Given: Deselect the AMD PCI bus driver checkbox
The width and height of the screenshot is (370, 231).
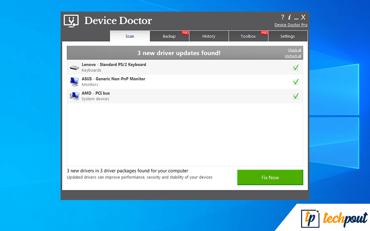Looking at the screenshot, I should (296, 96).
